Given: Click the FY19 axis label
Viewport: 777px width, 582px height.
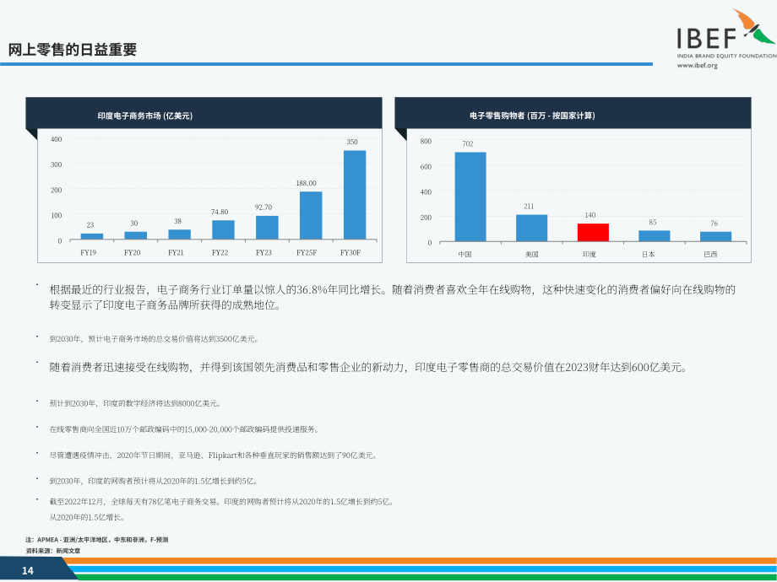Looking at the screenshot, I should tap(88, 252).
